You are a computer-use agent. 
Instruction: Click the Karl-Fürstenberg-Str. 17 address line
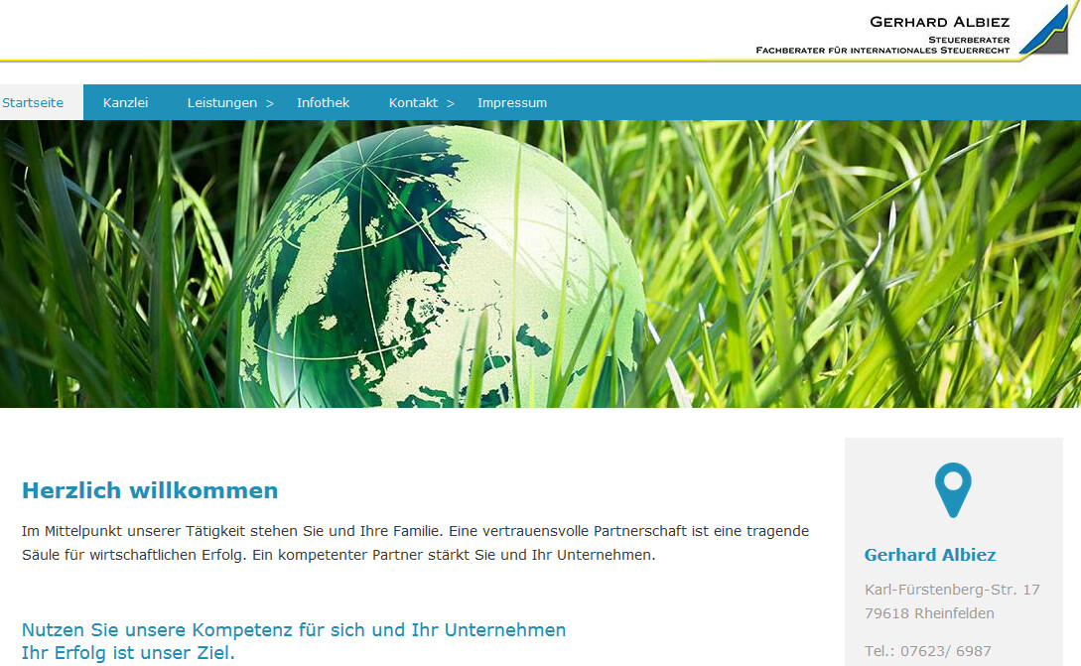pos(952,590)
